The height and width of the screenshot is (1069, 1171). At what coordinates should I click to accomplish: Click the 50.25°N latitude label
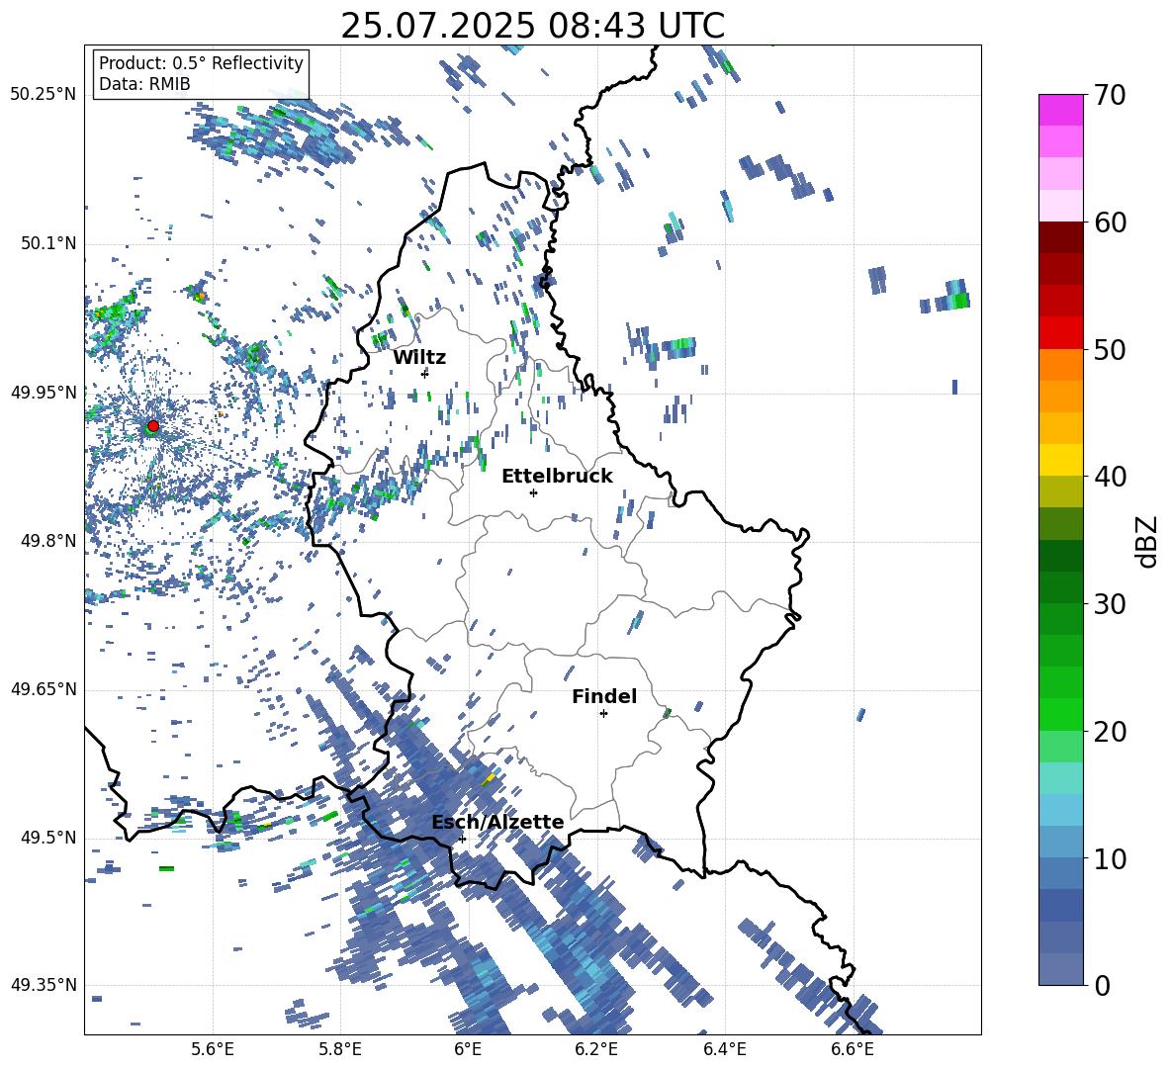tap(44, 95)
